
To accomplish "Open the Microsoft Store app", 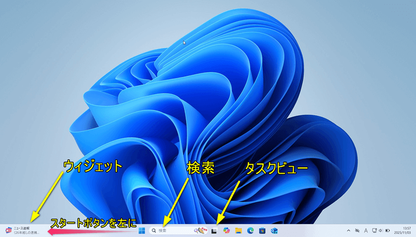I will [262, 230].
